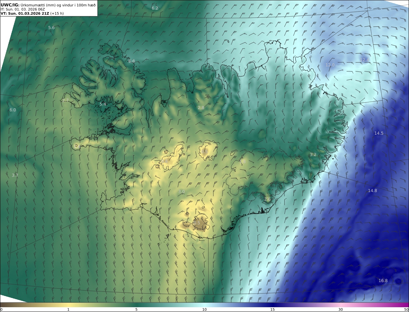Click the 14.5 precipitation value label

(x=379, y=133)
